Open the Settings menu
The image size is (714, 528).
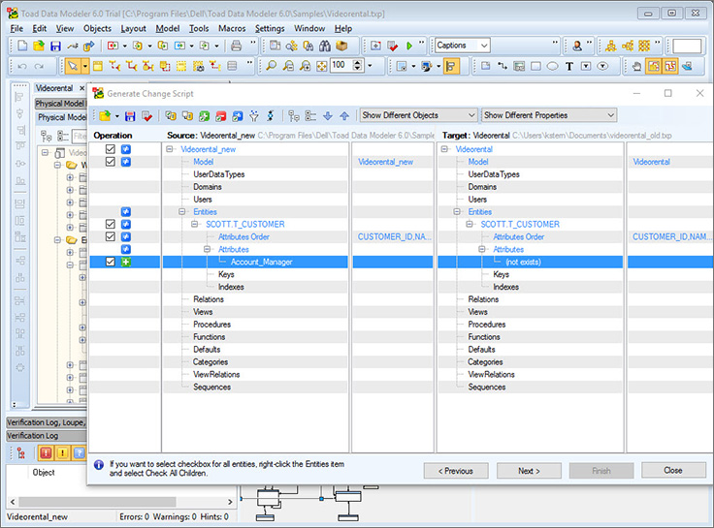click(x=270, y=28)
